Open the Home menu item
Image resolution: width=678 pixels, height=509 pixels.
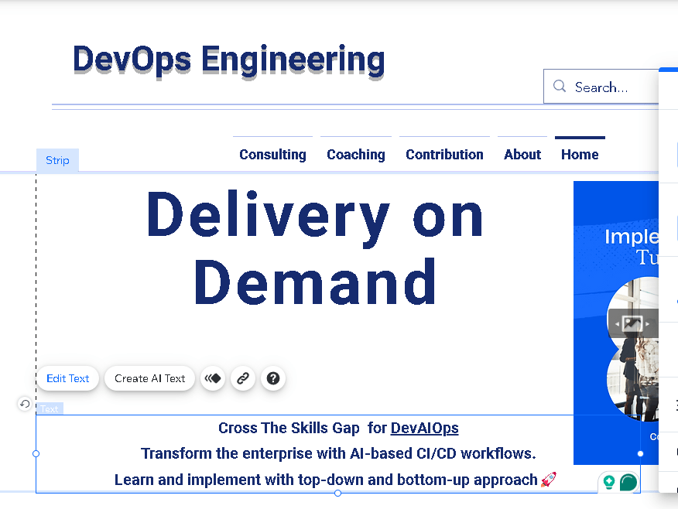580,154
